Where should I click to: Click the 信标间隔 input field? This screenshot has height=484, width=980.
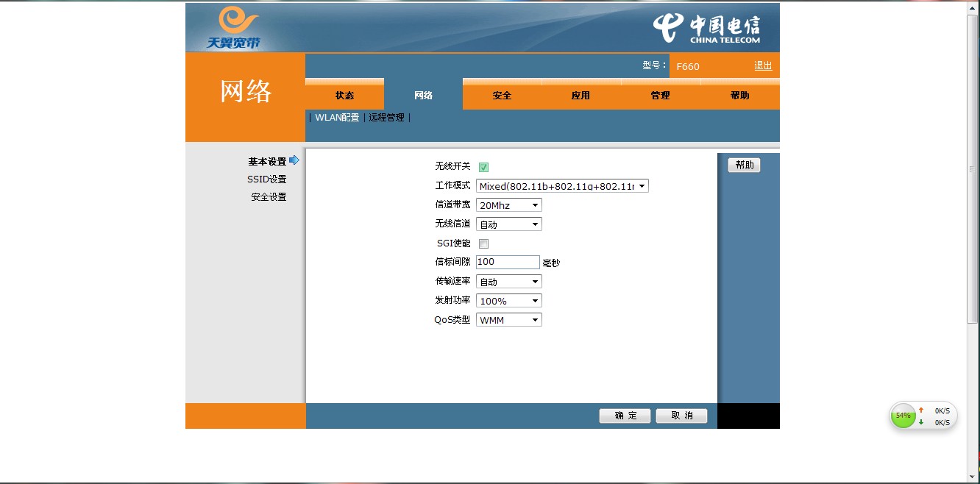(x=508, y=262)
